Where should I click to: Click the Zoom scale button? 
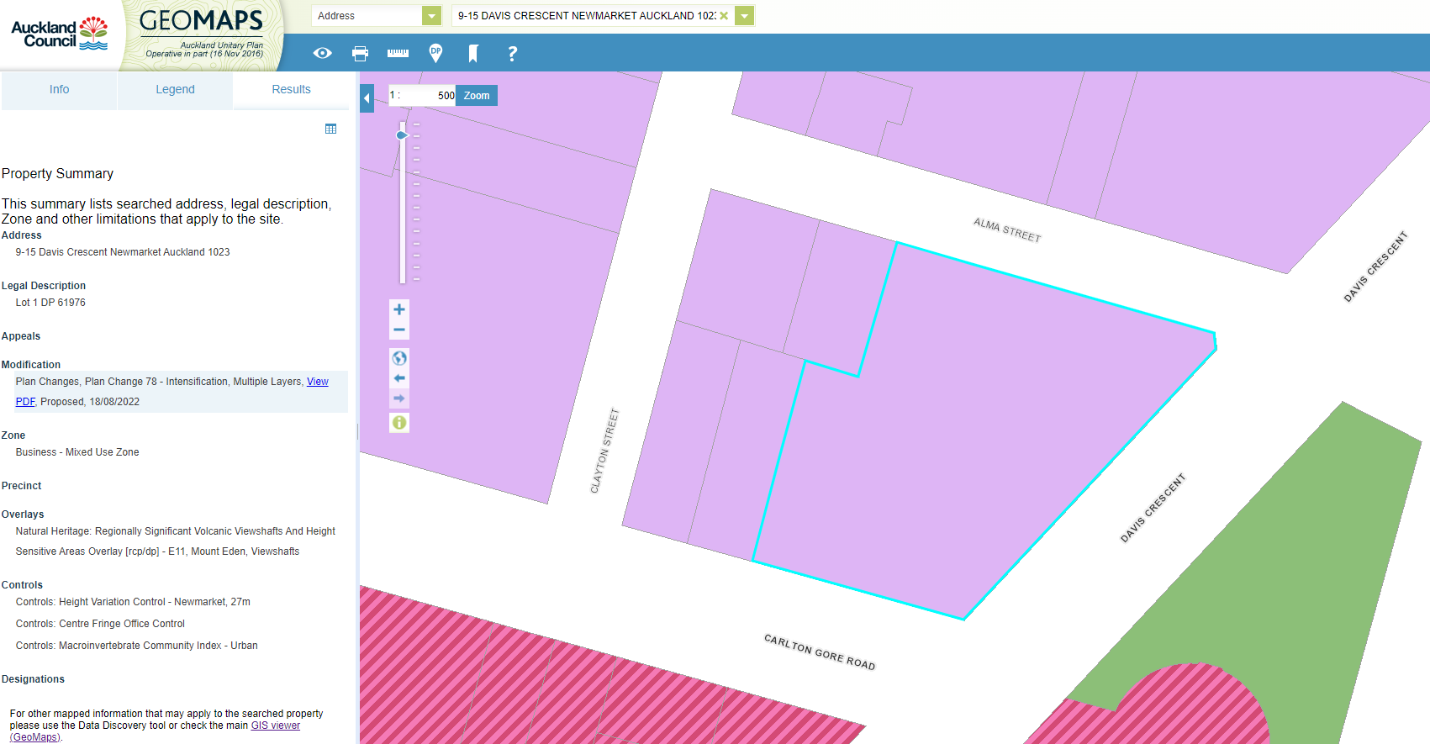point(477,96)
